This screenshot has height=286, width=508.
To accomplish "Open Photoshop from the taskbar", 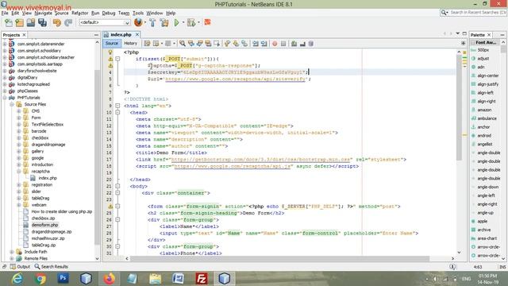I will [63, 278].
